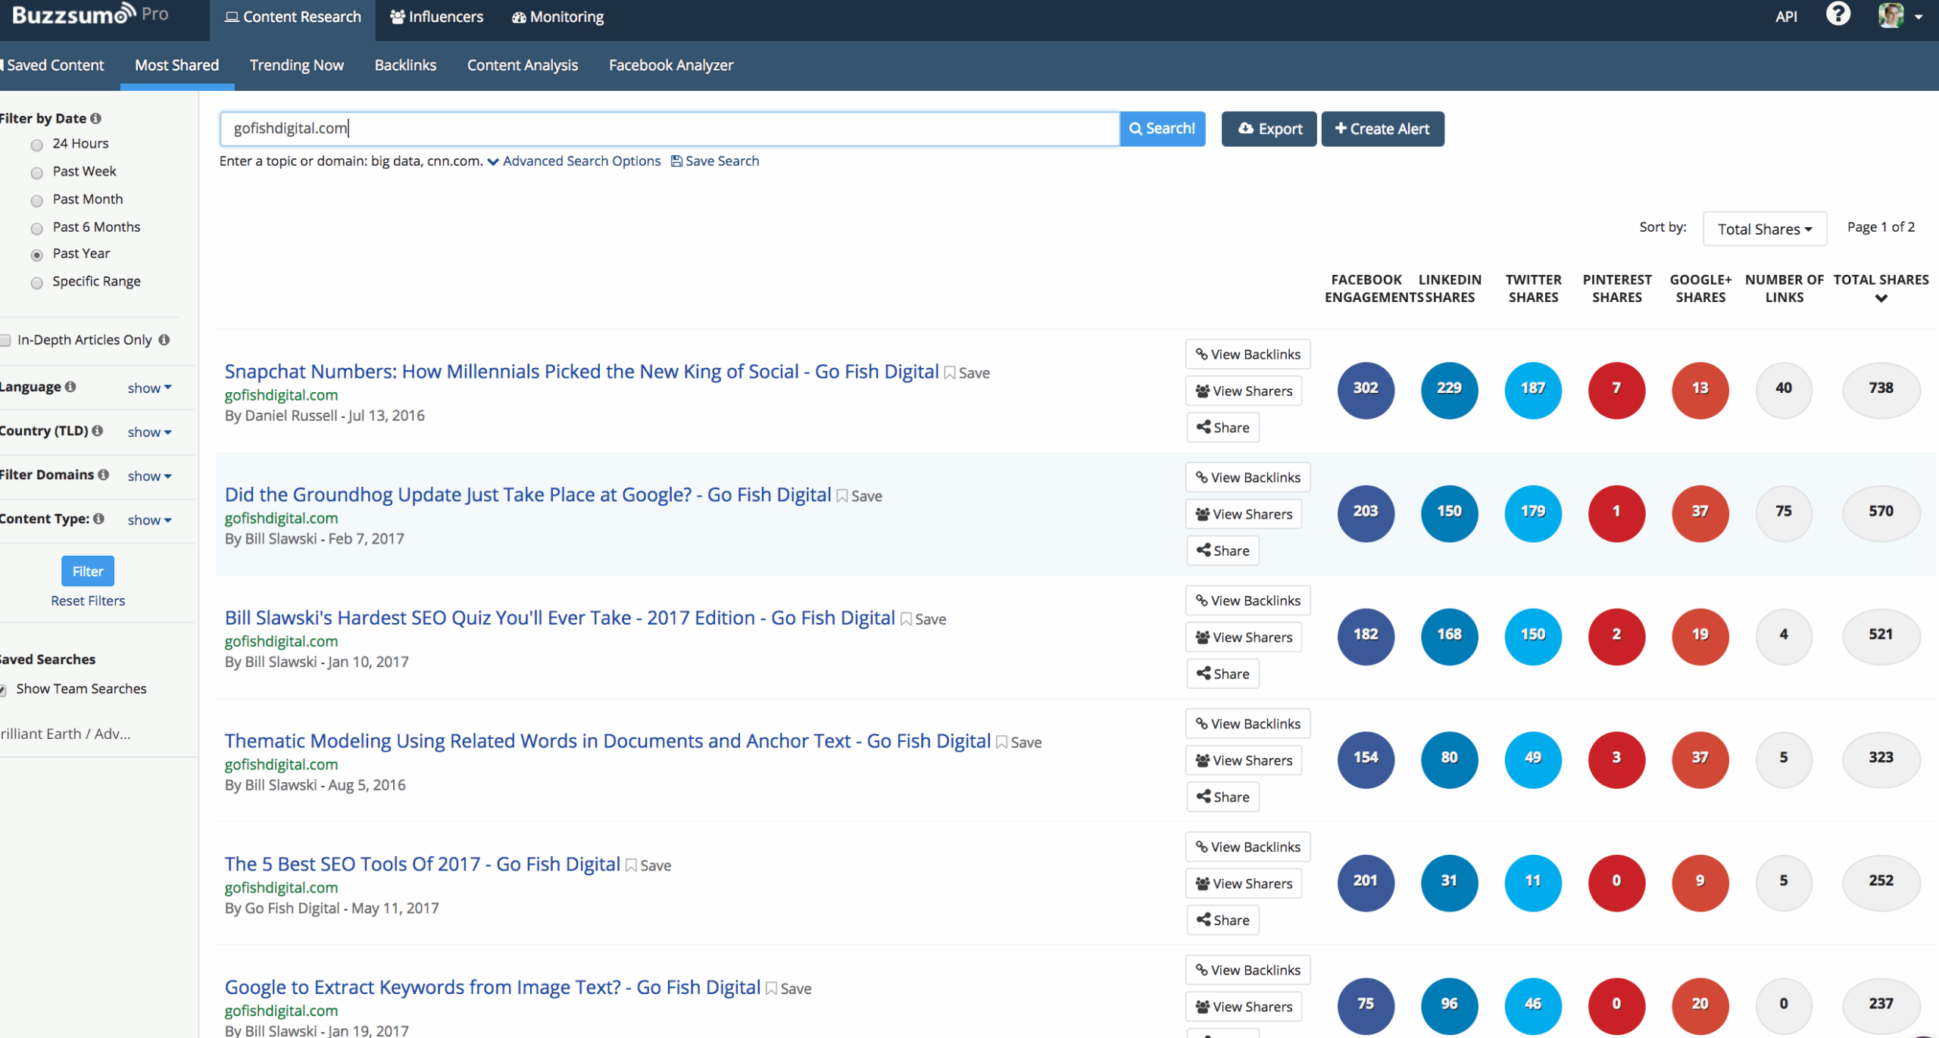Screen dimensions: 1939x1038
Task: Switch to Backlinks tab
Action: pyautogui.click(x=405, y=65)
